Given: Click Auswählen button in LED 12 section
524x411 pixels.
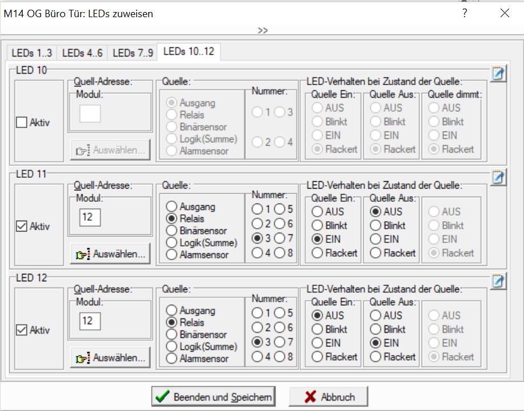Looking at the screenshot, I should [x=110, y=358].
